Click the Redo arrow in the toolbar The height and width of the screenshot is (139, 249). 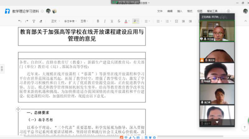(27, 21)
